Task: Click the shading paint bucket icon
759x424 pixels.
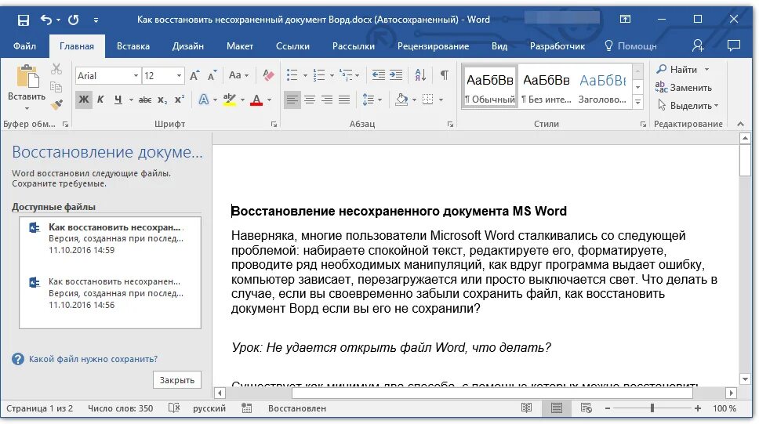Action: (401, 100)
